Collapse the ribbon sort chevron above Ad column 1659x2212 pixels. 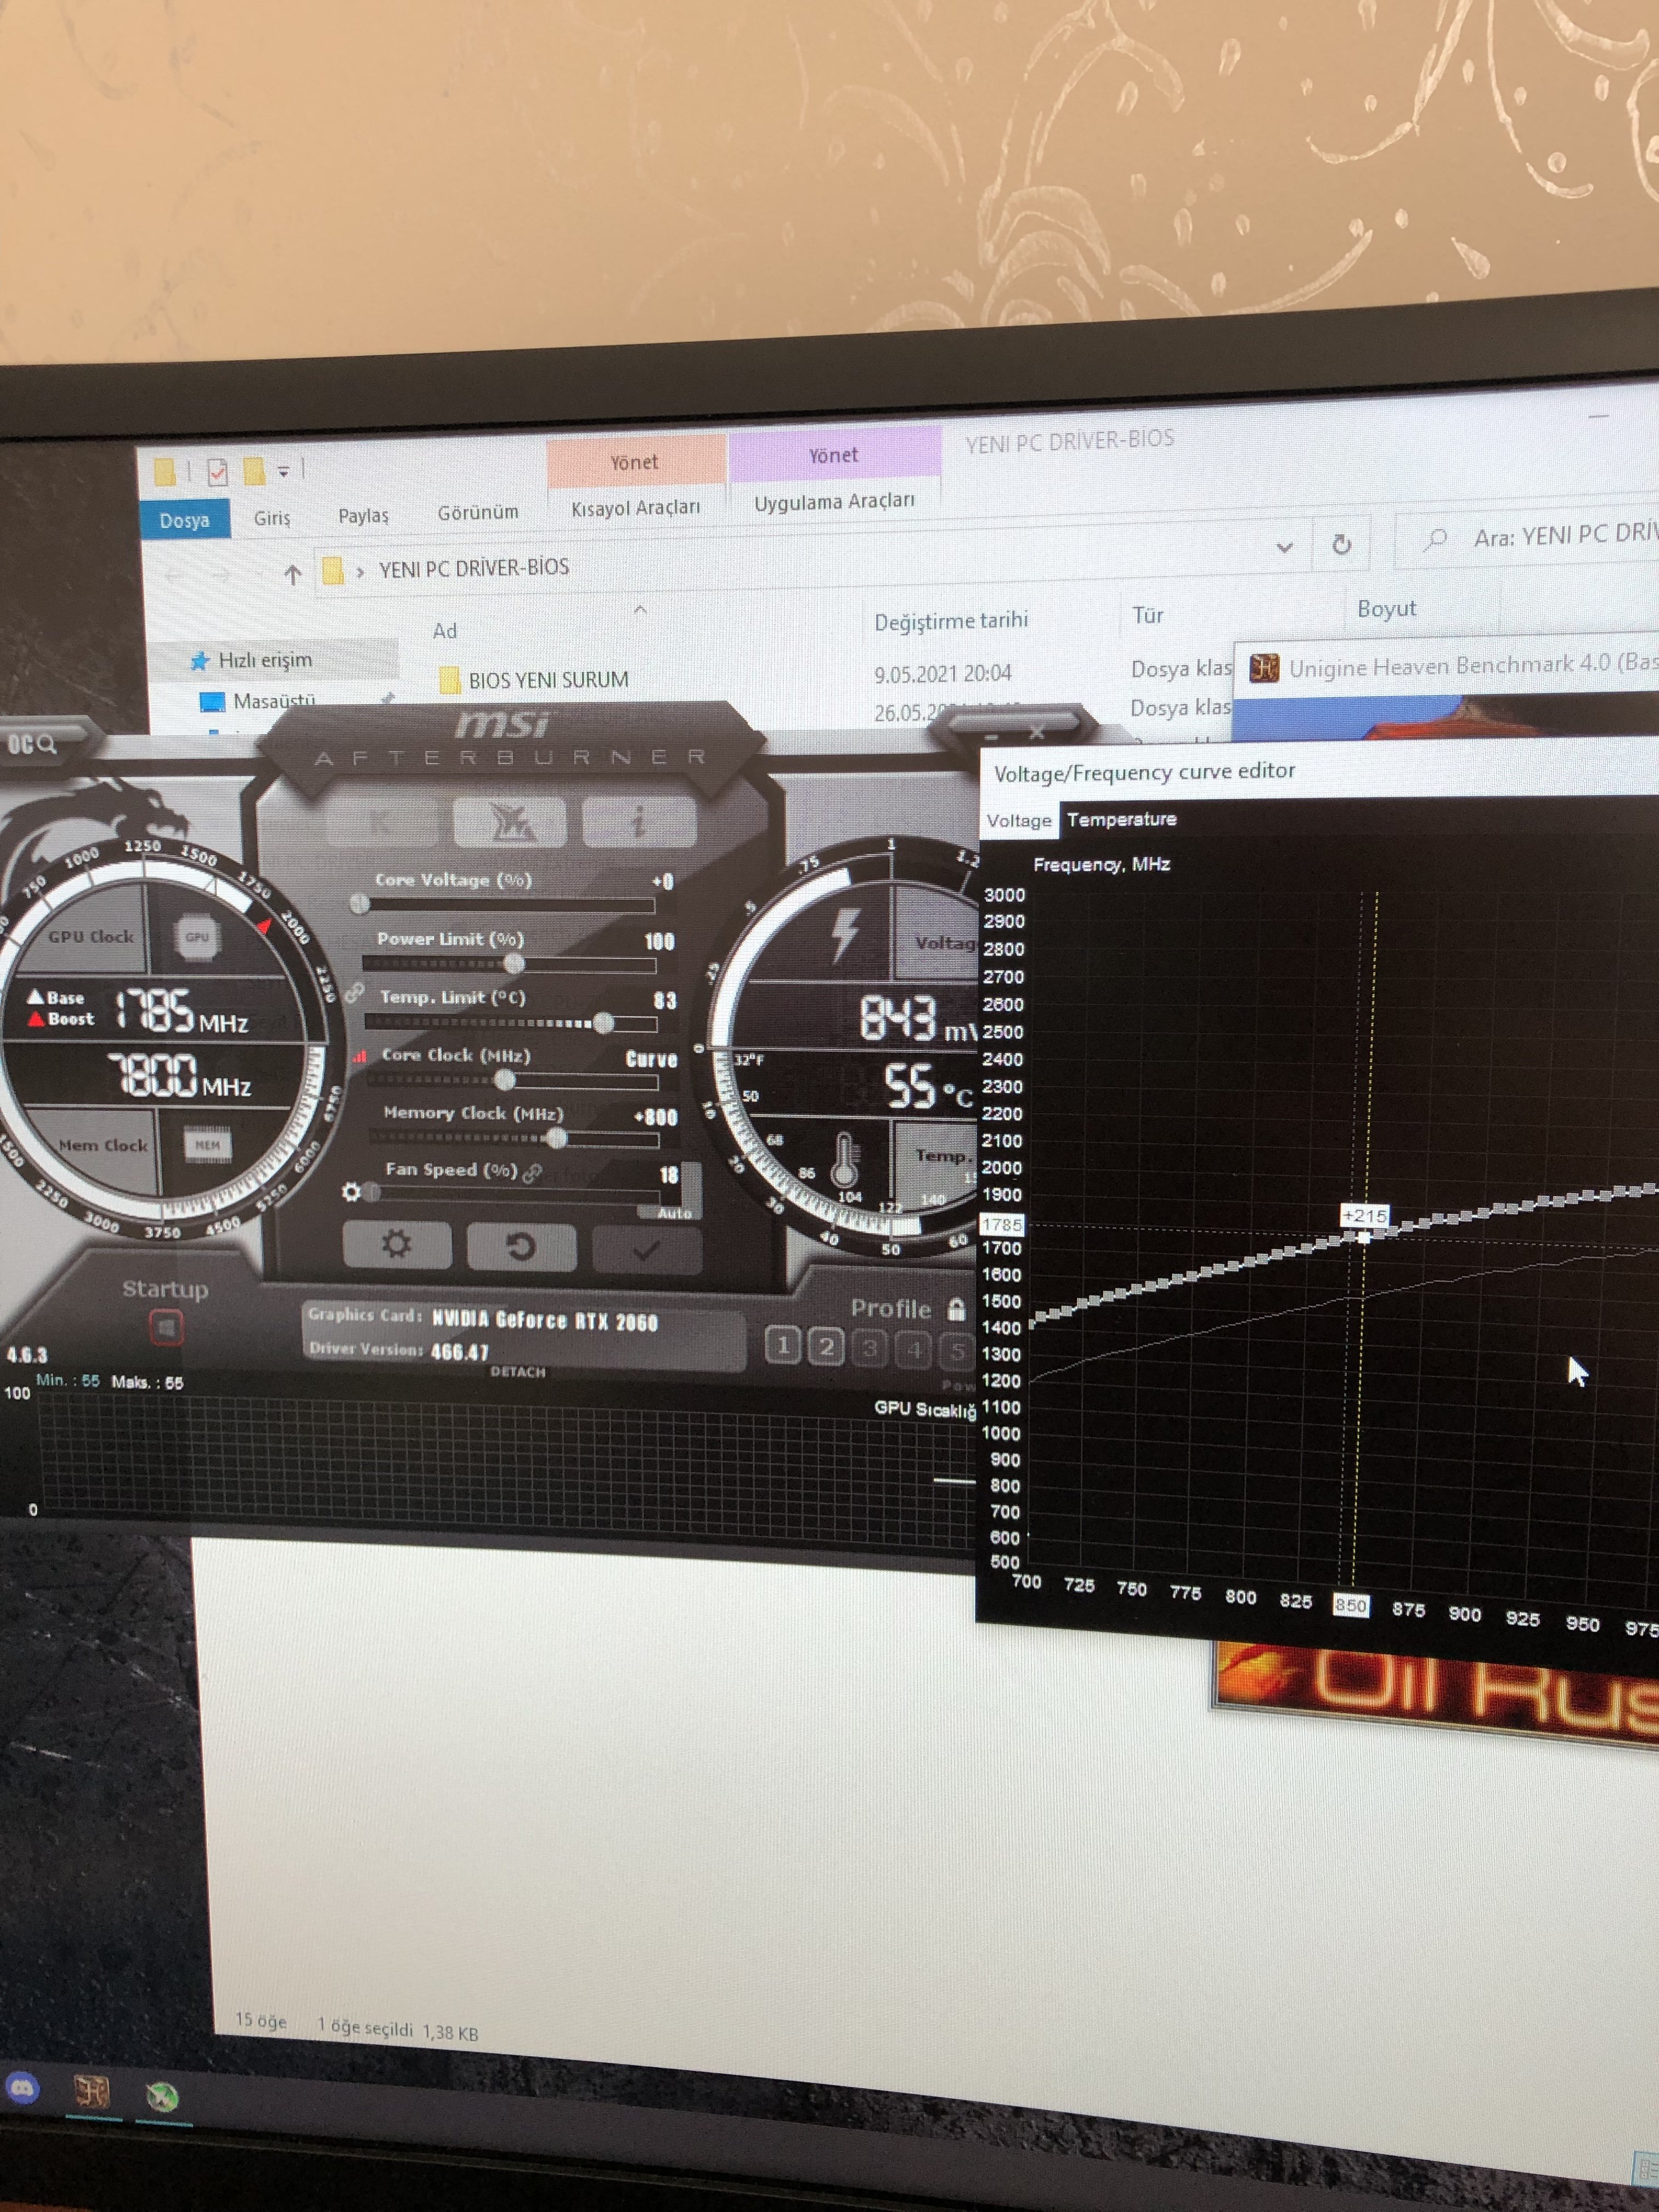pos(641,609)
